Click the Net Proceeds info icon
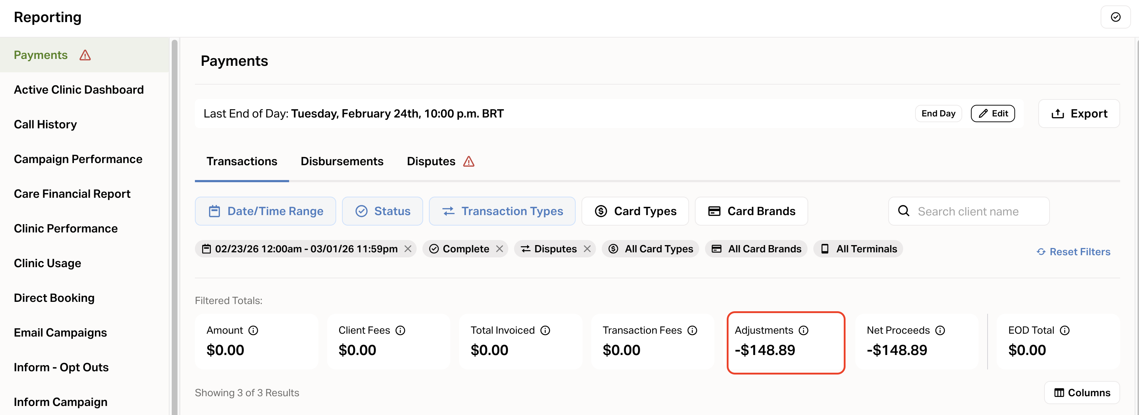The height and width of the screenshot is (415, 1139). 940,330
